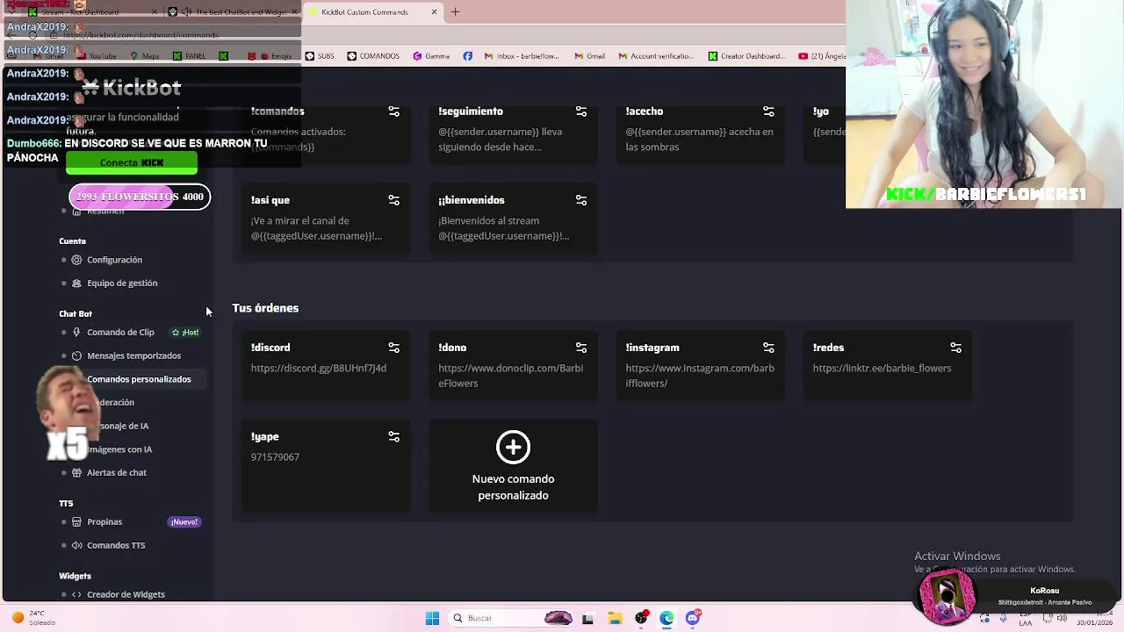Click the linktr.ee/barbie_flowers URL text
This screenshot has width=1124, height=632.
(x=882, y=368)
